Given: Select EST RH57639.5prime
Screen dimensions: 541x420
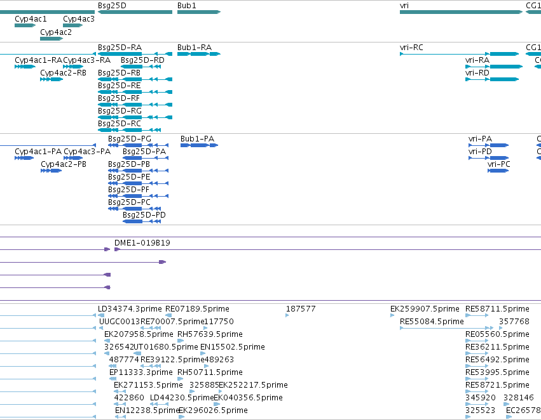Looking at the screenshot, I should coord(181,341).
